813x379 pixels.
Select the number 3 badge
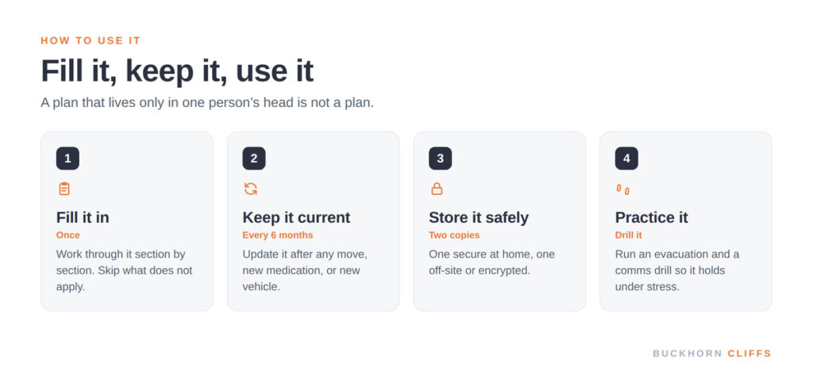440,159
